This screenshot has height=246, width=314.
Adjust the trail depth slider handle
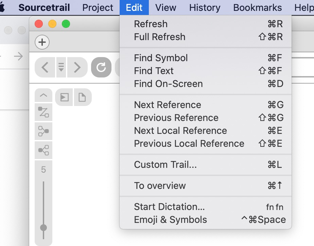tap(43, 227)
